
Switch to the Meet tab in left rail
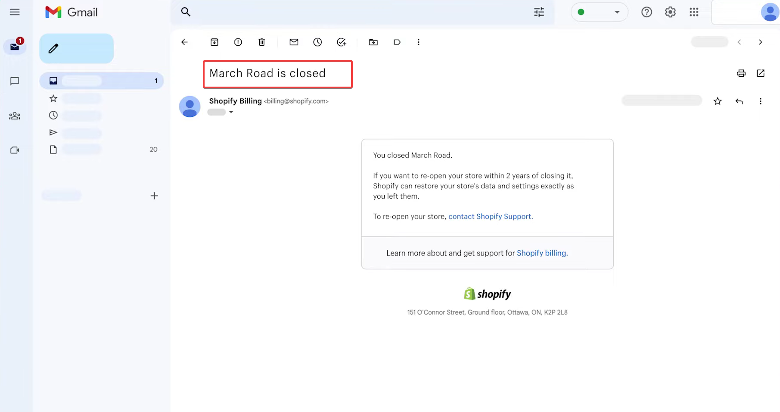(15, 150)
